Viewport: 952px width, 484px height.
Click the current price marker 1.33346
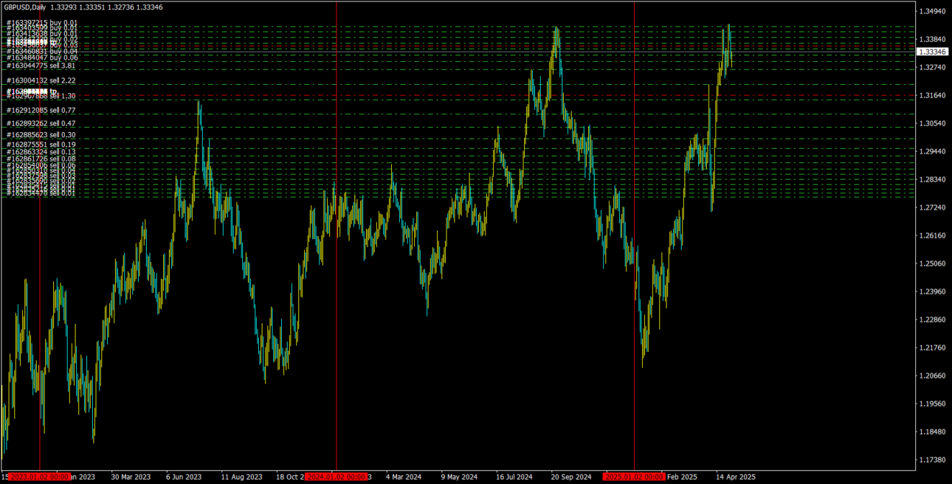coord(931,52)
